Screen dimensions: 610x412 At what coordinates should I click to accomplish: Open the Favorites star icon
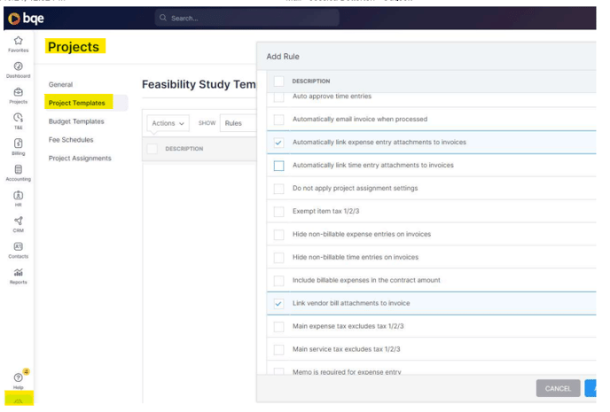click(19, 41)
